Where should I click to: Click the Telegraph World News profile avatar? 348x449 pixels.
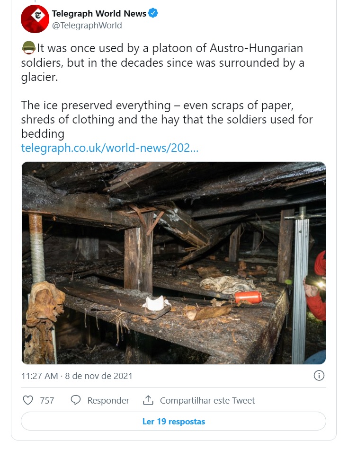tap(35, 19)
